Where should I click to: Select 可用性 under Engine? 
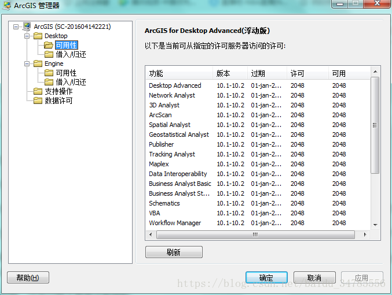tap(66, 73)
